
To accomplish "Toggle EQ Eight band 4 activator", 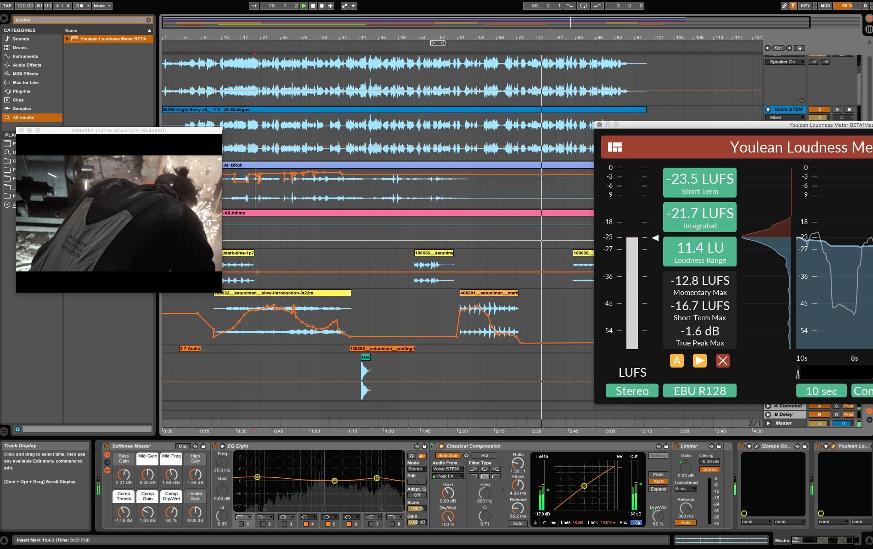I will (306, 524).
